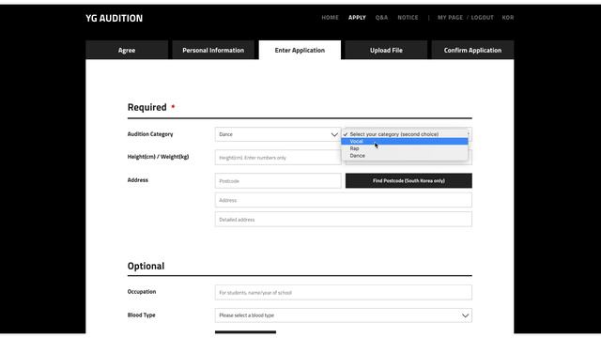Open the APPLY navigation item
The image size is (601, 338).
point(357,17)
